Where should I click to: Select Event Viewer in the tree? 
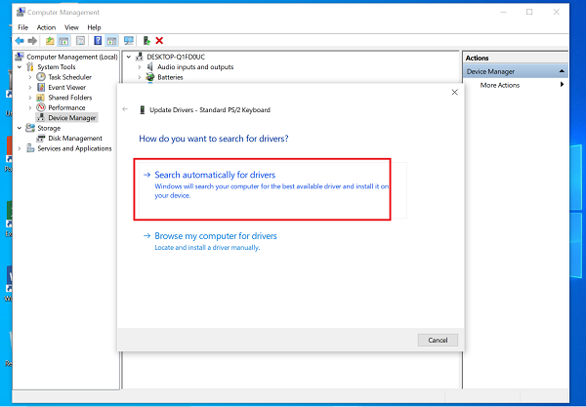pos(66,87)
